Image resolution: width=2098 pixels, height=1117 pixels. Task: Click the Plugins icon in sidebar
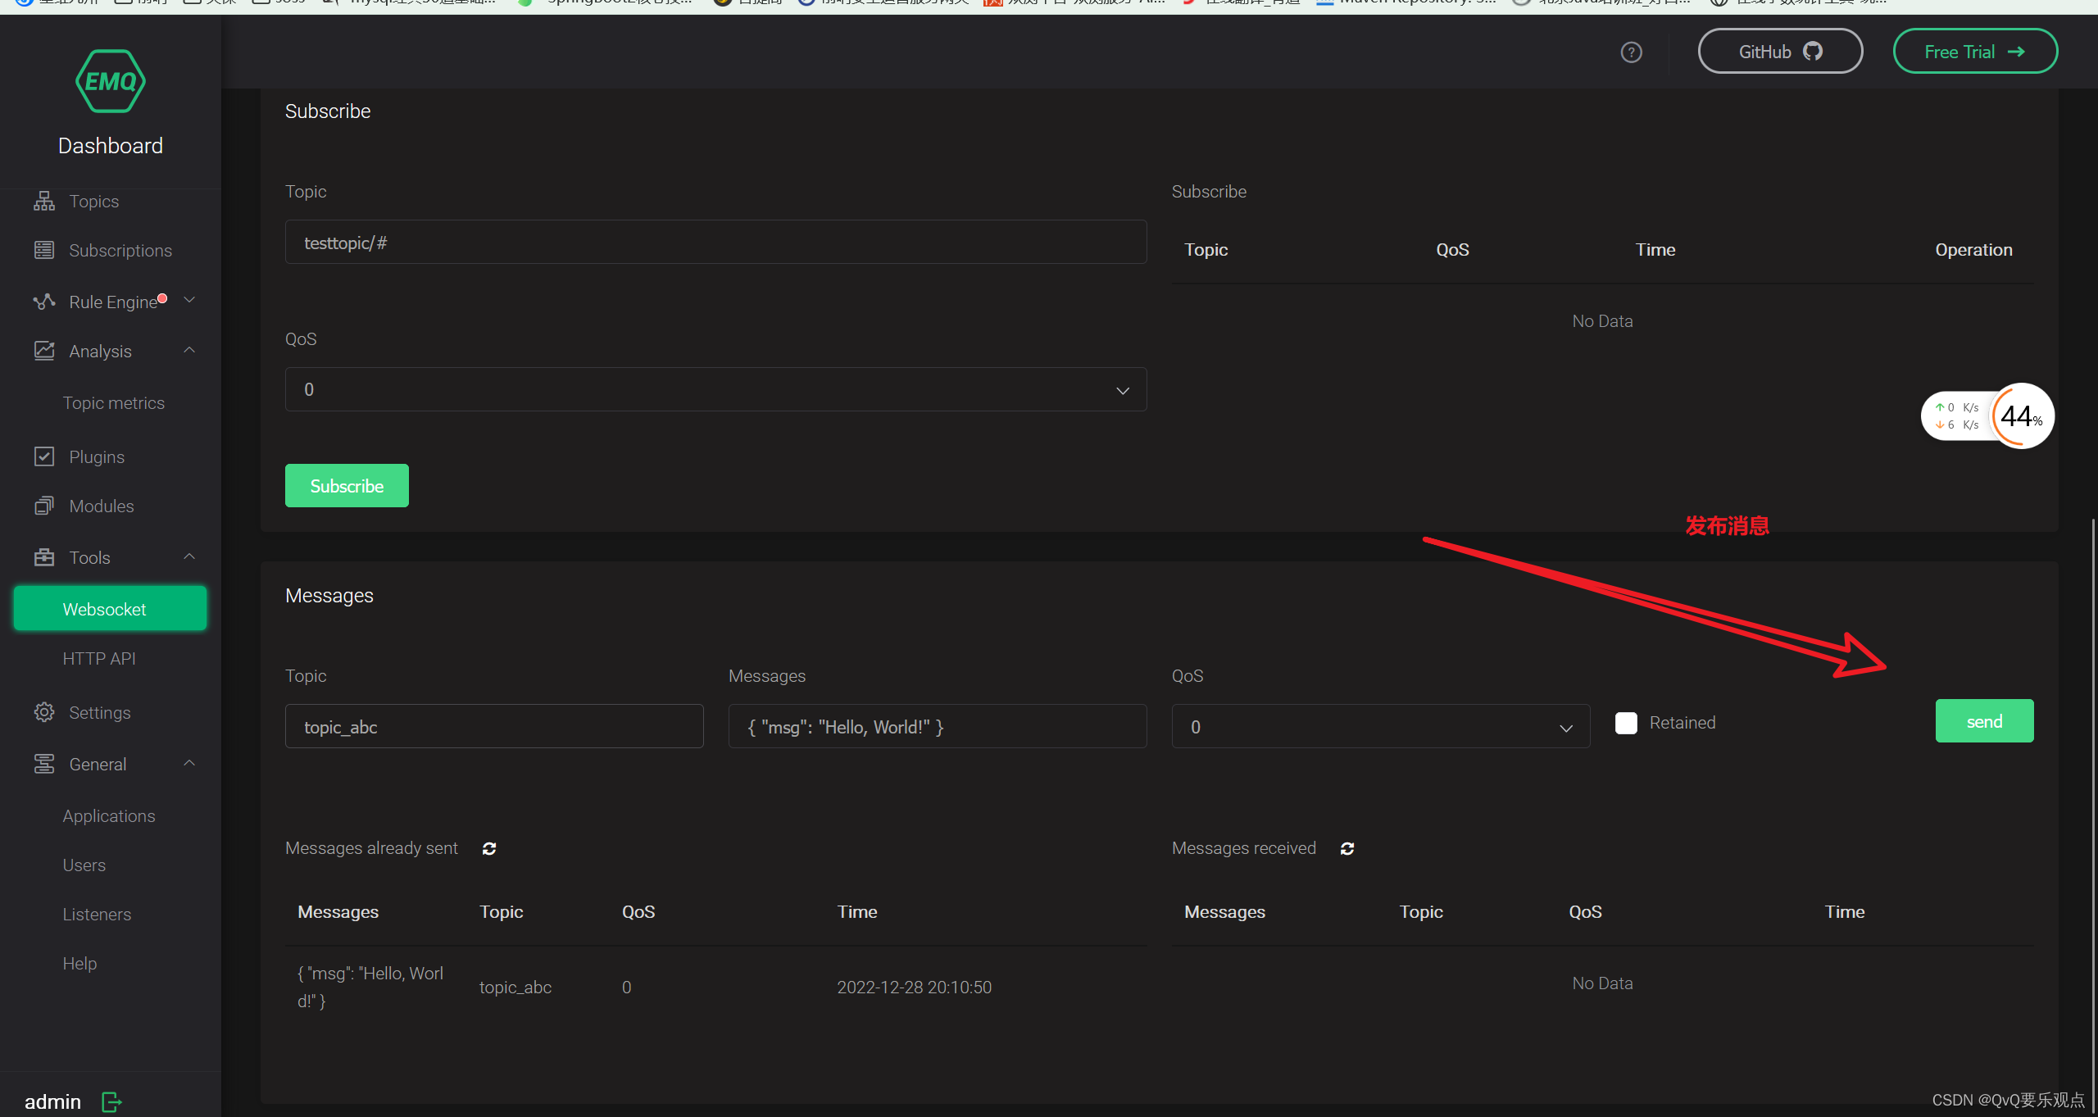pos(46,456)
